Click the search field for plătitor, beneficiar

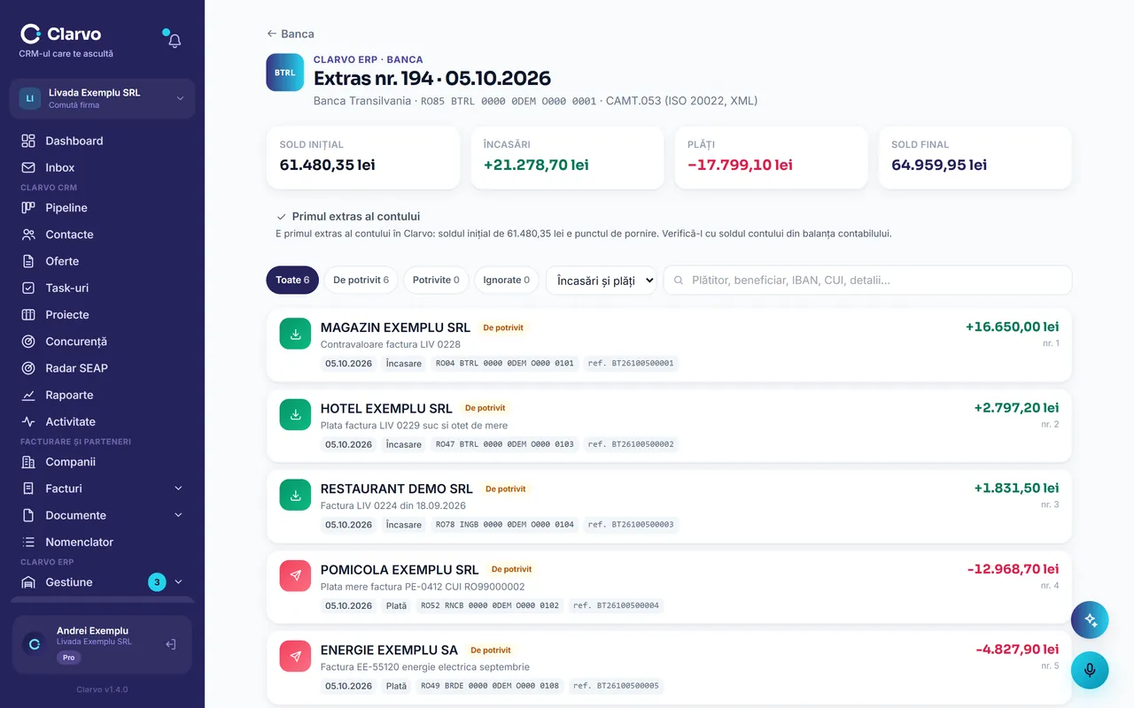coord(867,281)
